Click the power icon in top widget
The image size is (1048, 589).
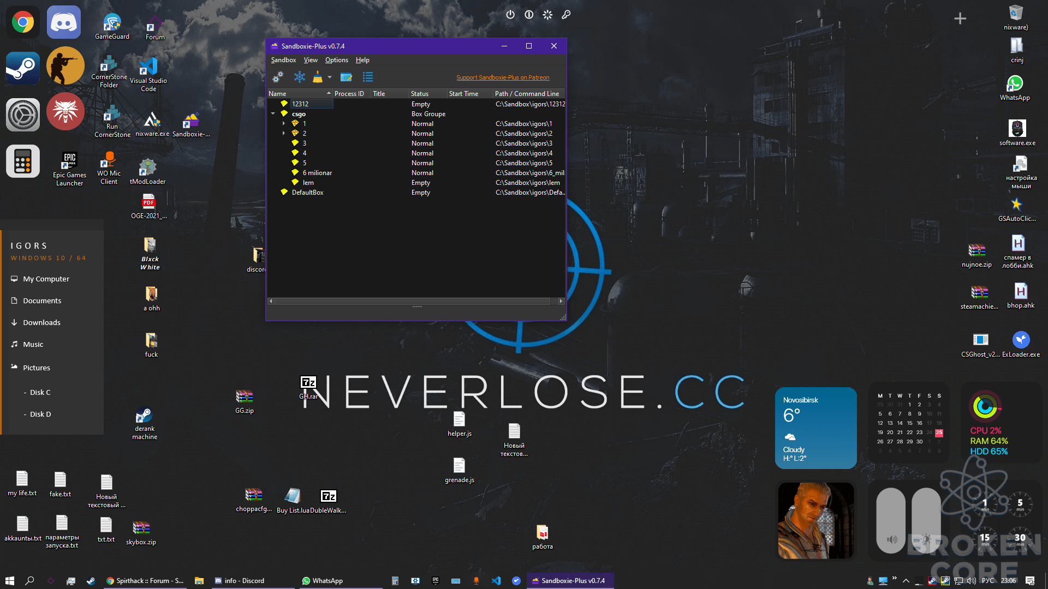pos(510,15)
